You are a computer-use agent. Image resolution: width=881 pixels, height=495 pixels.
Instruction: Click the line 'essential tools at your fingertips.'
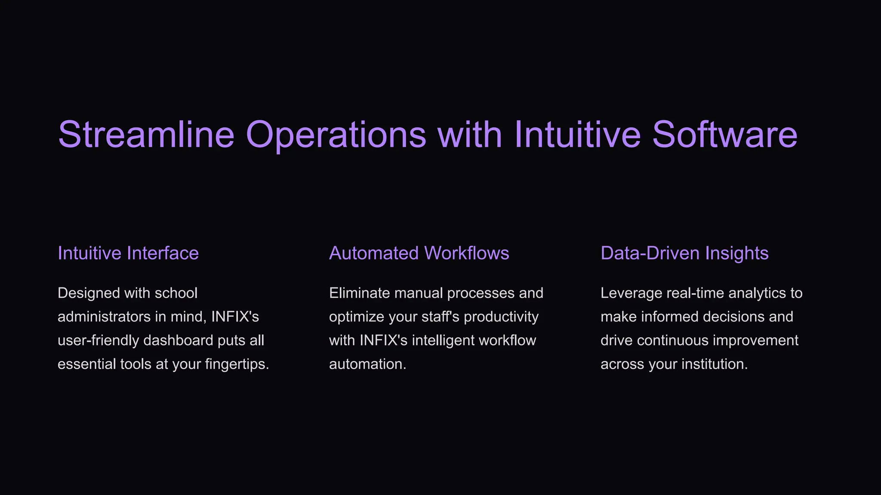[163, 364]
